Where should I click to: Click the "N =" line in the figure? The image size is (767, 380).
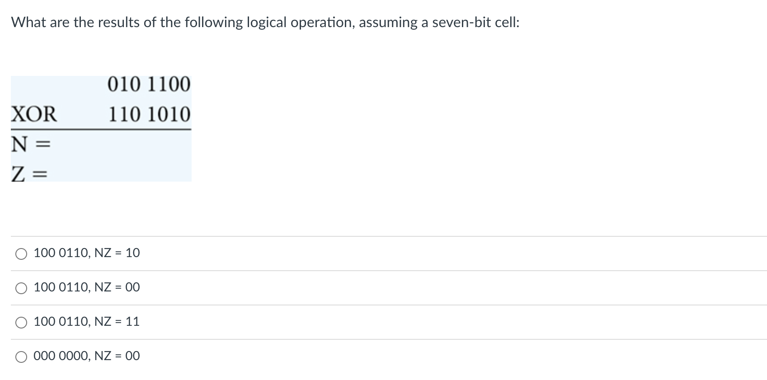pyautogui.click(x=30, y=145)
